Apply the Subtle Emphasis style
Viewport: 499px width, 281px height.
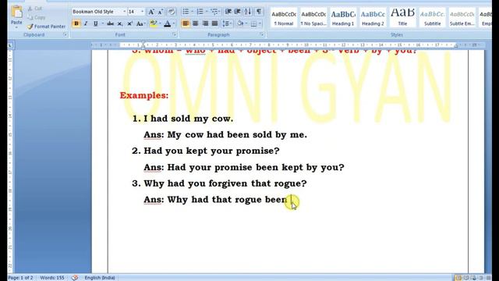(x=462, y=18)
